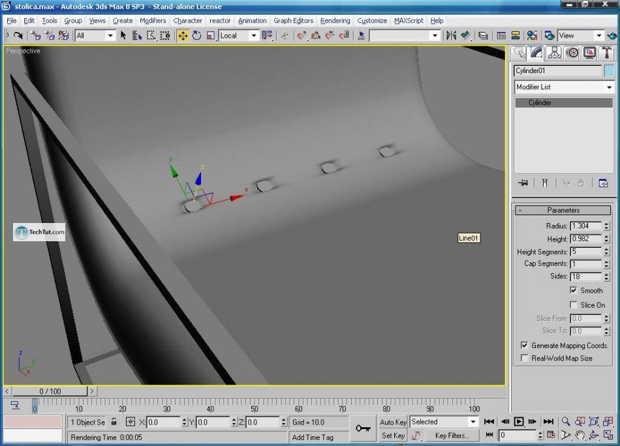Screen dimensions: 620x446
Task: Toggle the Selection Lock padlock
Action: coord(114,422)
